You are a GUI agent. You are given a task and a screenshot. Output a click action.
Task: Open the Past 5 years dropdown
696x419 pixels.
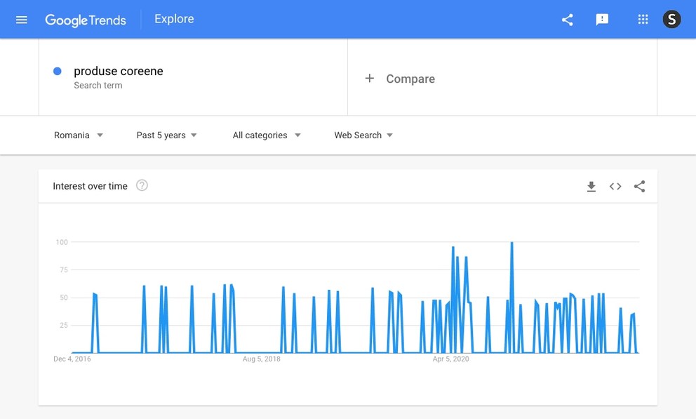[167, 135]
